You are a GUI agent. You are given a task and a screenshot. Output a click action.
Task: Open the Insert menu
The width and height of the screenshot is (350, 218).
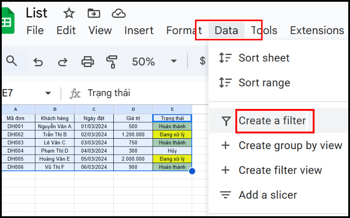pyautogui.click(x=139, y=30)
